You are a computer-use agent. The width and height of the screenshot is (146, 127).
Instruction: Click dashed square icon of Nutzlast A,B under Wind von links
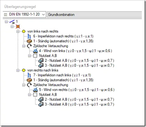(x=35, y=56)
